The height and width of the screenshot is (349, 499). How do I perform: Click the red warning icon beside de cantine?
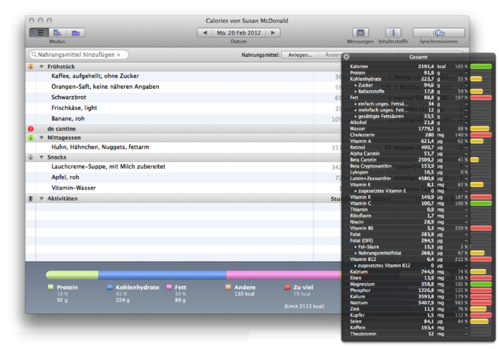[31, 129]
